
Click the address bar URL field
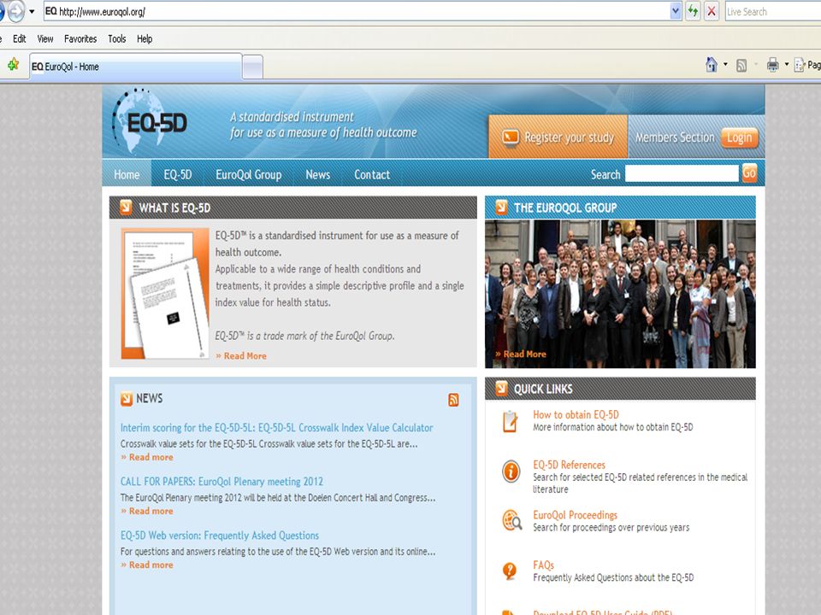click(357, 11)
